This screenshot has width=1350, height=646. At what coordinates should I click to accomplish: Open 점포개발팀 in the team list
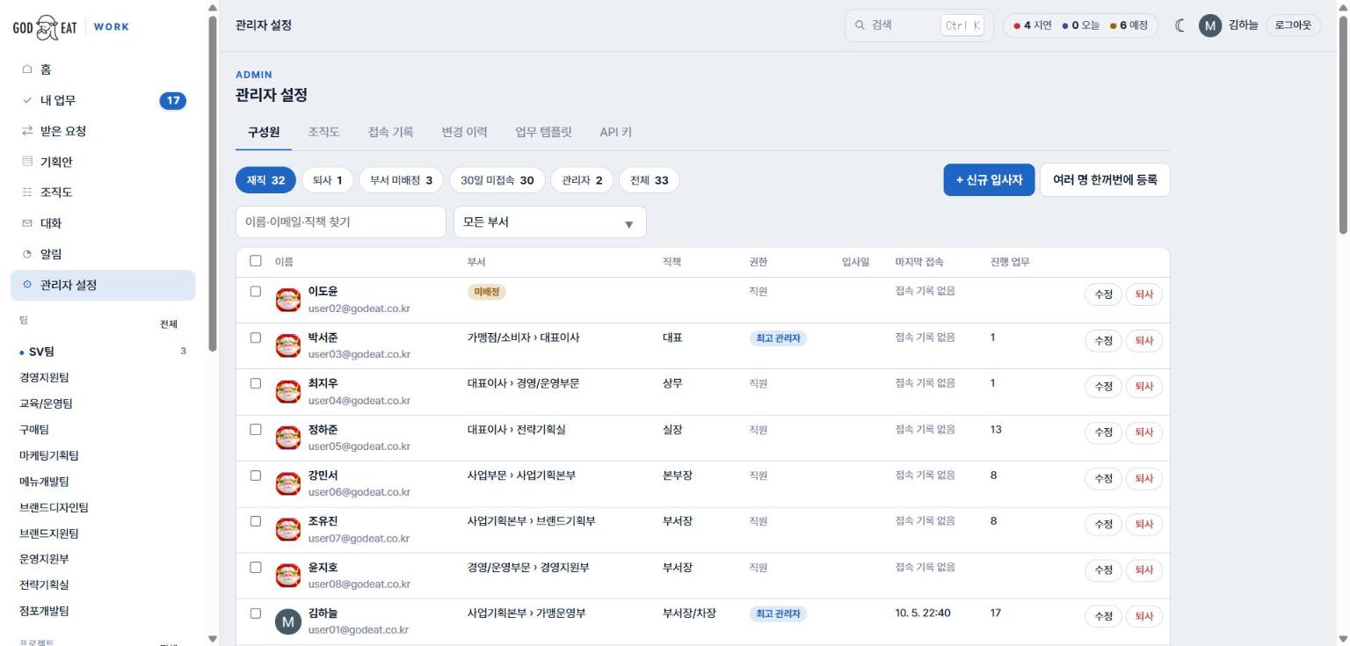pos(44,611)
